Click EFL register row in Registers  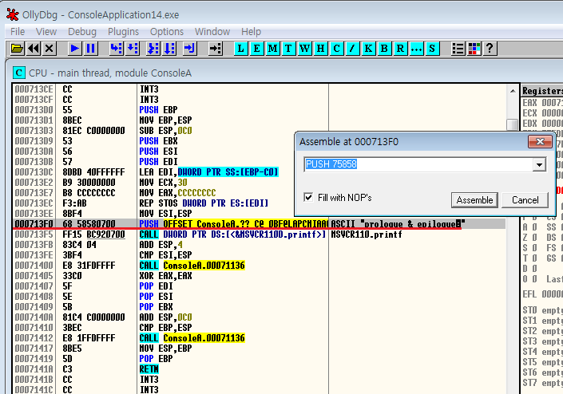[x=542, y=294]
